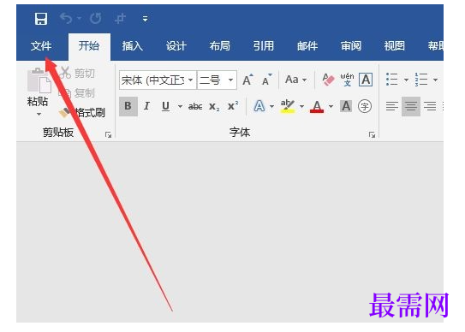The image size is (465, 332).
Task: Click the Bullets list icon
Action: pyautogui.click(x=392, y=80)
